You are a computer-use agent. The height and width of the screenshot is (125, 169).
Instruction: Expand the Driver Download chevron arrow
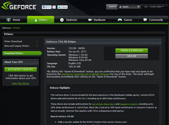coord(37,41)
